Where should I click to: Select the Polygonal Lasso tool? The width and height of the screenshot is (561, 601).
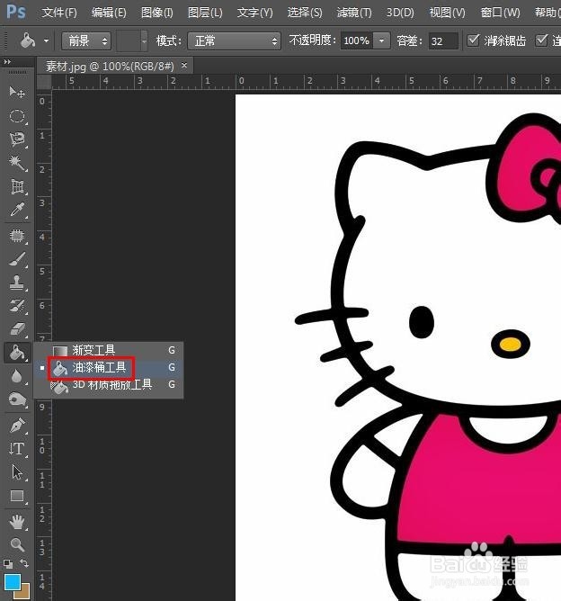pos(17,139)
